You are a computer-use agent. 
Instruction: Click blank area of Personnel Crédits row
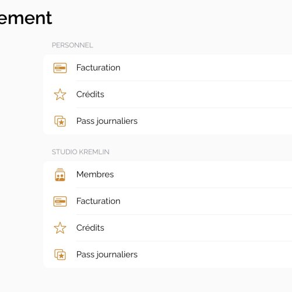pos(199,95)
